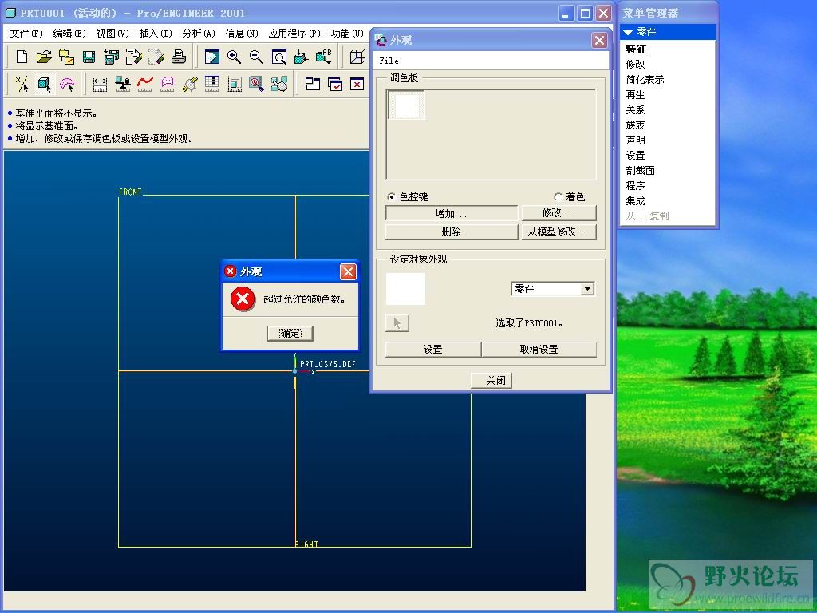Click the grayed erase document icon
The image size is (817, 613).
[x=156, y=57]
